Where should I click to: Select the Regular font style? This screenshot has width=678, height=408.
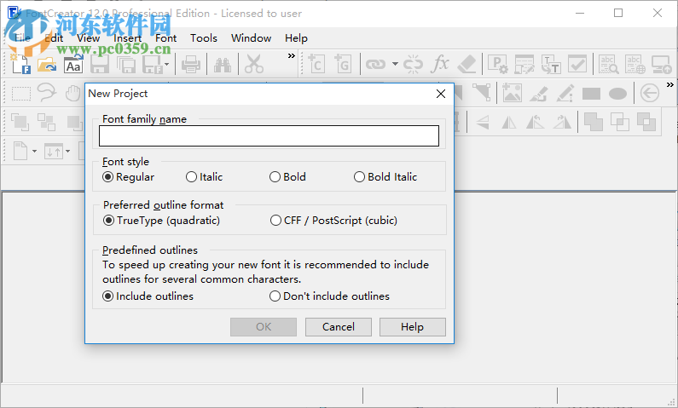click(129, 177)
